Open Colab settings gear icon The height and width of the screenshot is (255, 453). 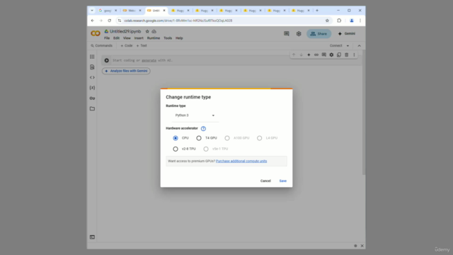(299, 34)
